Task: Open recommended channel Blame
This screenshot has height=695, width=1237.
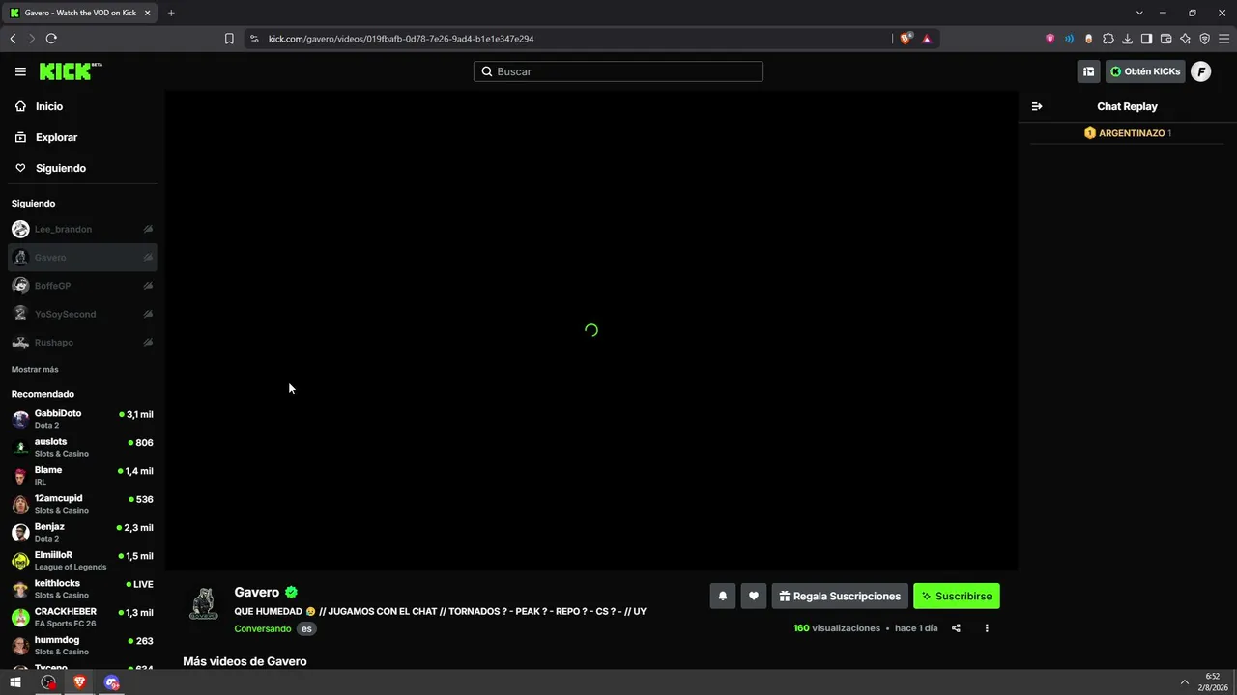Action: pos(82,476)
